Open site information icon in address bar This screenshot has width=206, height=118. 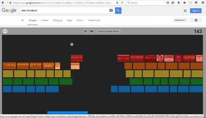[7, 3]
